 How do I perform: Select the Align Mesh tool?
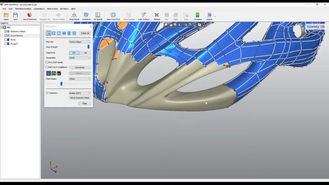(x=74, y=16)
